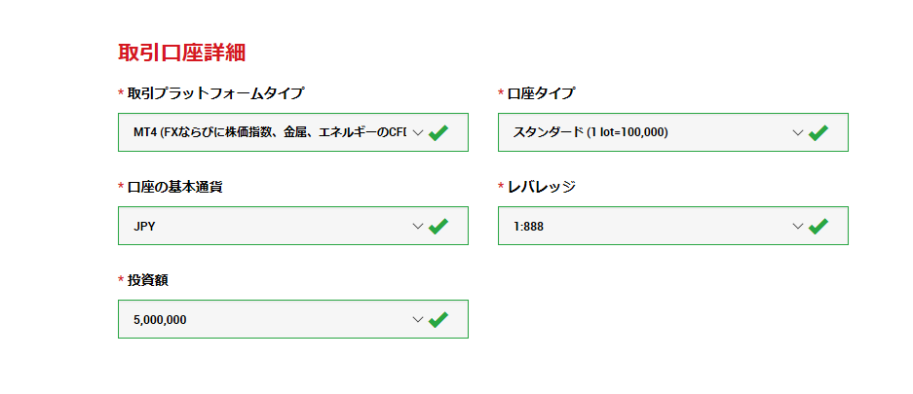The image size is (913, 394).
Task: Click green checkmark in 5,000,000 investment field
Action: point(438,319)
